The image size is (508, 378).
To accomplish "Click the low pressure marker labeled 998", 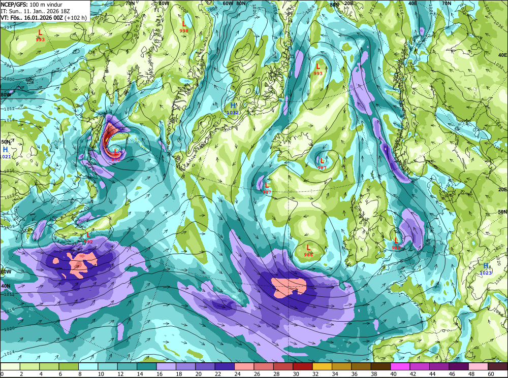I will click(x=184, y=26).
